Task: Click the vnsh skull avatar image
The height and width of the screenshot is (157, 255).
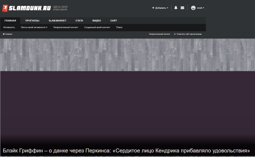Action: tap(193, 8)
